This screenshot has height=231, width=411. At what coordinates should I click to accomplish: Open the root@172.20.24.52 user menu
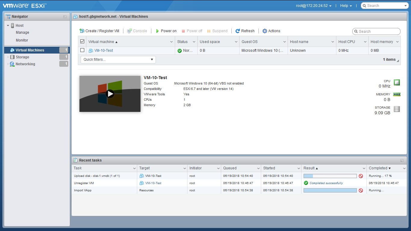[314, 6]
